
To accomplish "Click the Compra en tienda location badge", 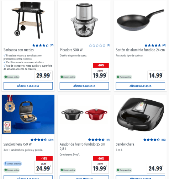I will click(13, 164).
